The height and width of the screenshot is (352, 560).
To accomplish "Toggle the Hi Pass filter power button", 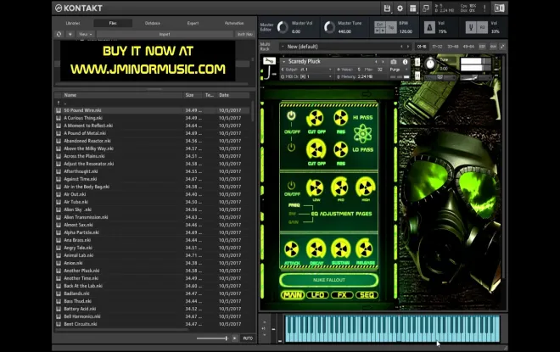I will point(291,115).
